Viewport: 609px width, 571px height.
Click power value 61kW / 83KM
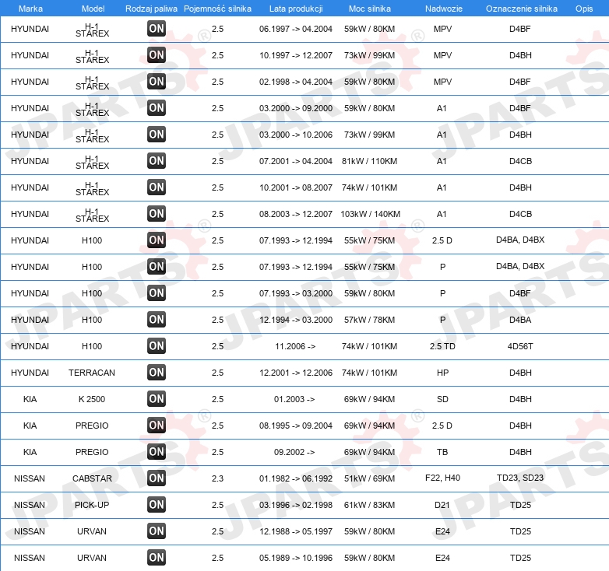[369, 505]
